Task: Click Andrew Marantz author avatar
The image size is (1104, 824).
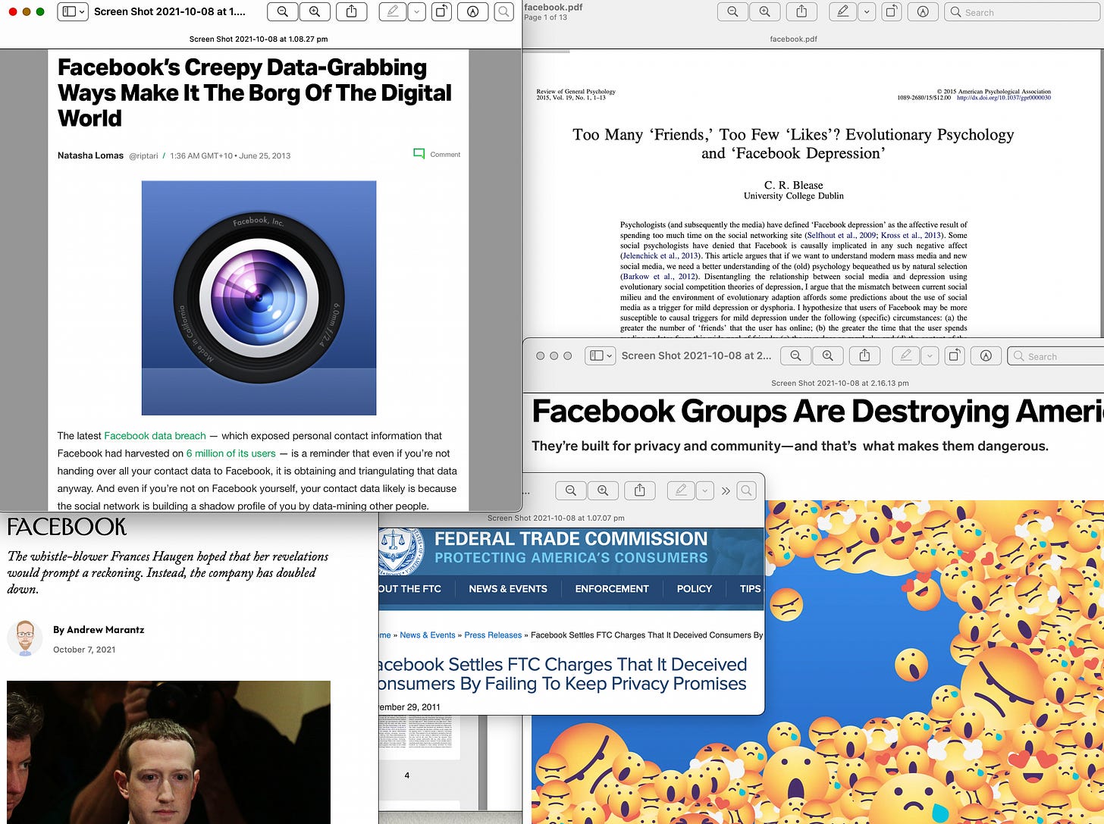Action: pos(25,638)
